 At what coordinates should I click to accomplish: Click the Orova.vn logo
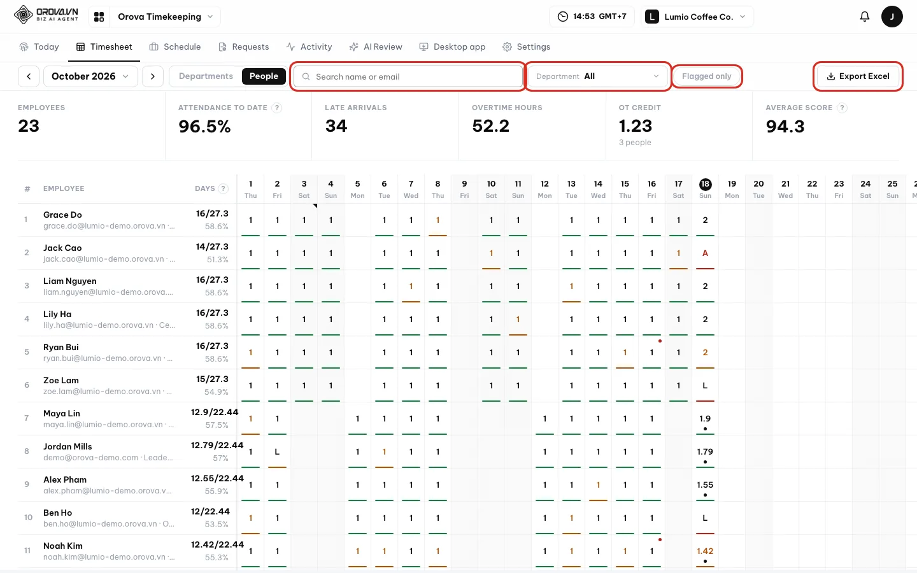point(46,15)
